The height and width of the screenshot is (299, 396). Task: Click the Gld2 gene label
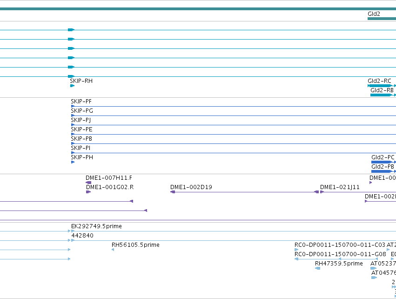click(x=374, y=14)
